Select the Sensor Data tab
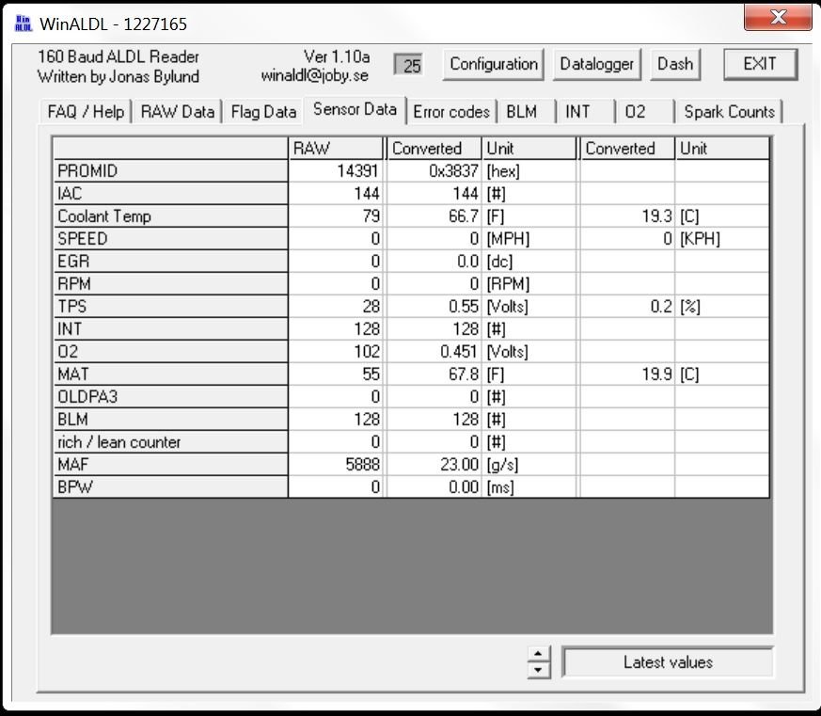The image size is (821, 716). 355,109
